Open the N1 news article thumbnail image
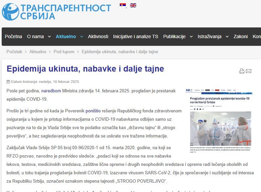 (219, 121)
